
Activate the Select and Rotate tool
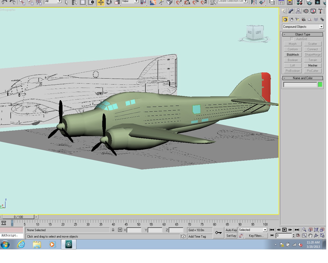(109, 3)
